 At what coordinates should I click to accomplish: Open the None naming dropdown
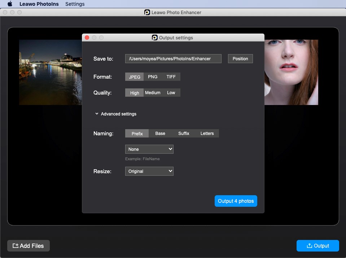(x=149, y=149)
